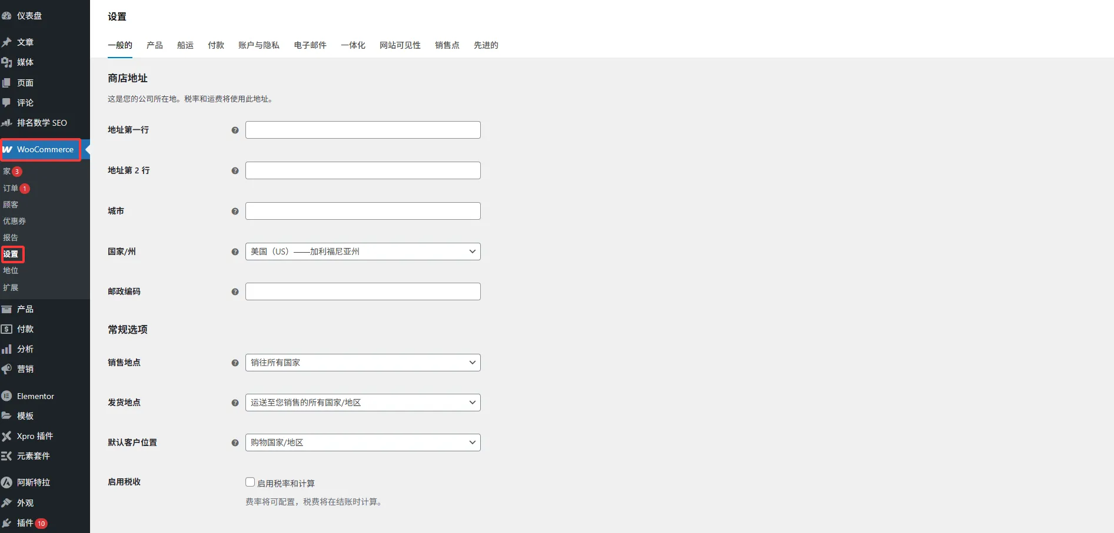
Task: Open 订单 orders submenu link
Action: click(x=11, y=188)
